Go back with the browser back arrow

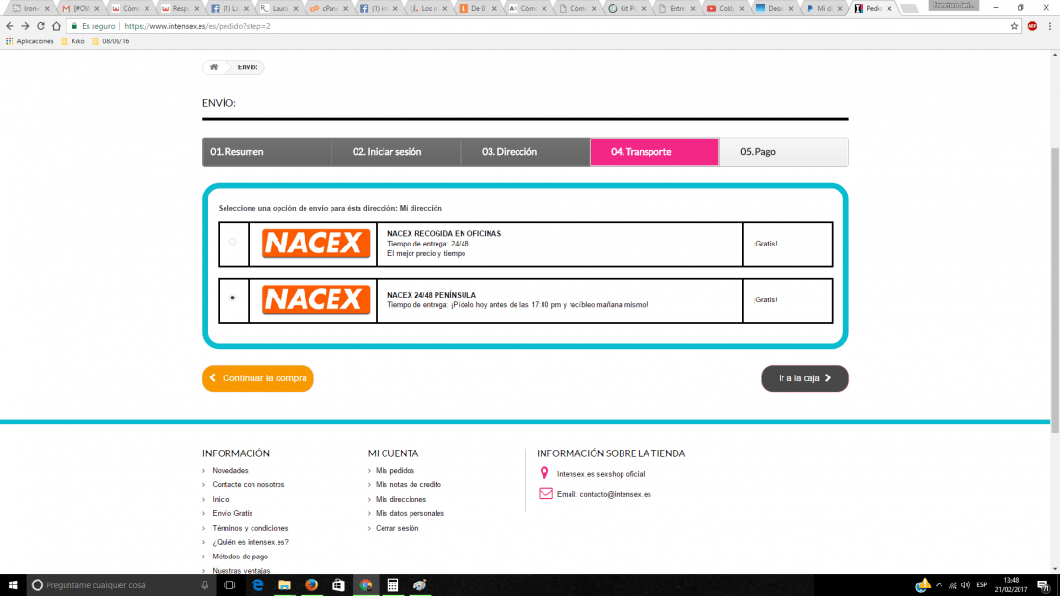[10, 26]
